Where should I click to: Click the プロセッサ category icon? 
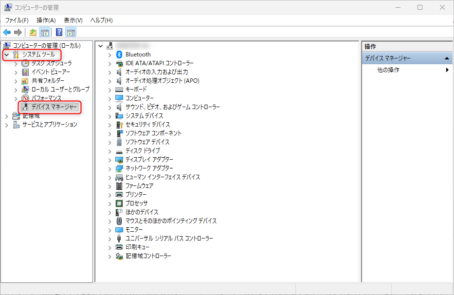(119, 203)
